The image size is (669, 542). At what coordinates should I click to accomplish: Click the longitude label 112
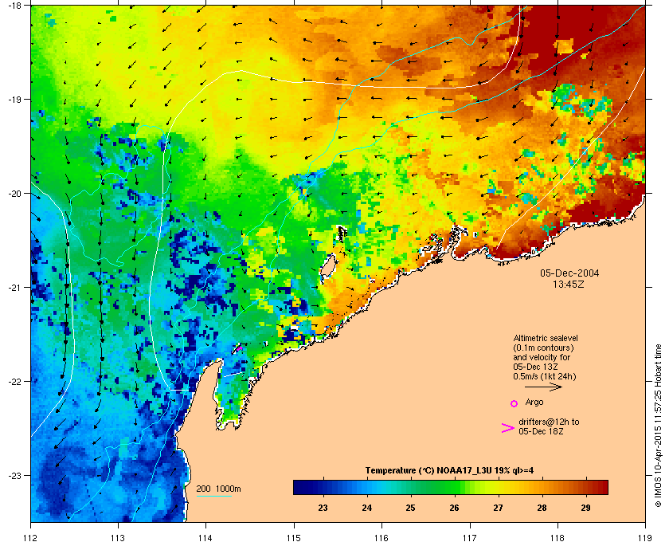(30, 537)
